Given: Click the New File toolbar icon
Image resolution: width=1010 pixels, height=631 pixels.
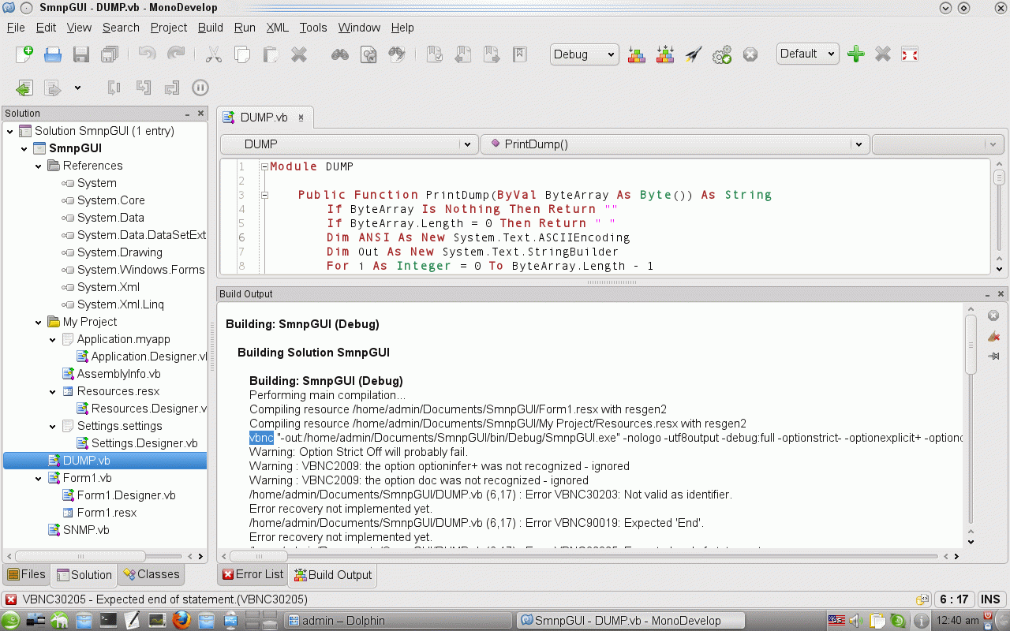Looking at the screenshot, I should [x=24, y=54].
